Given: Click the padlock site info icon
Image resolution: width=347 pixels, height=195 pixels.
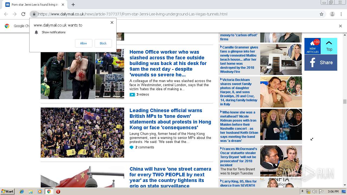Looking at the screenshot, I should click(x=34, y=14).
